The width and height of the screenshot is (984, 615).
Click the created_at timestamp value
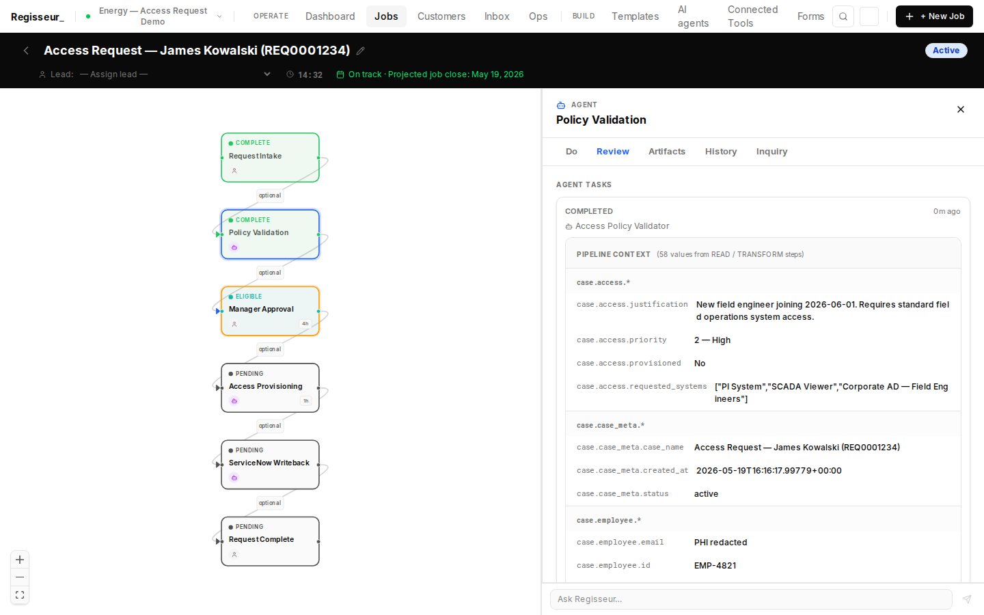769,471
